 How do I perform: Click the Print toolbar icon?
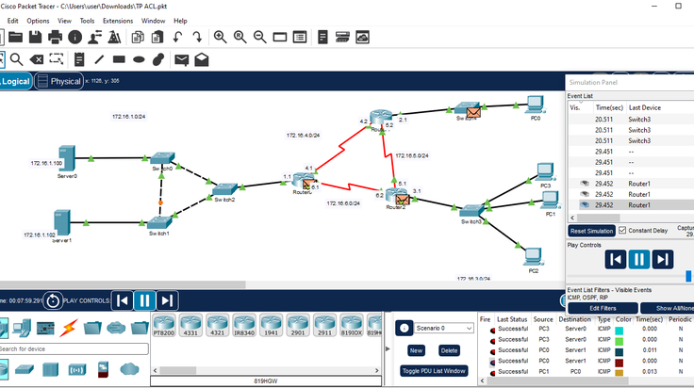[56, 37]
